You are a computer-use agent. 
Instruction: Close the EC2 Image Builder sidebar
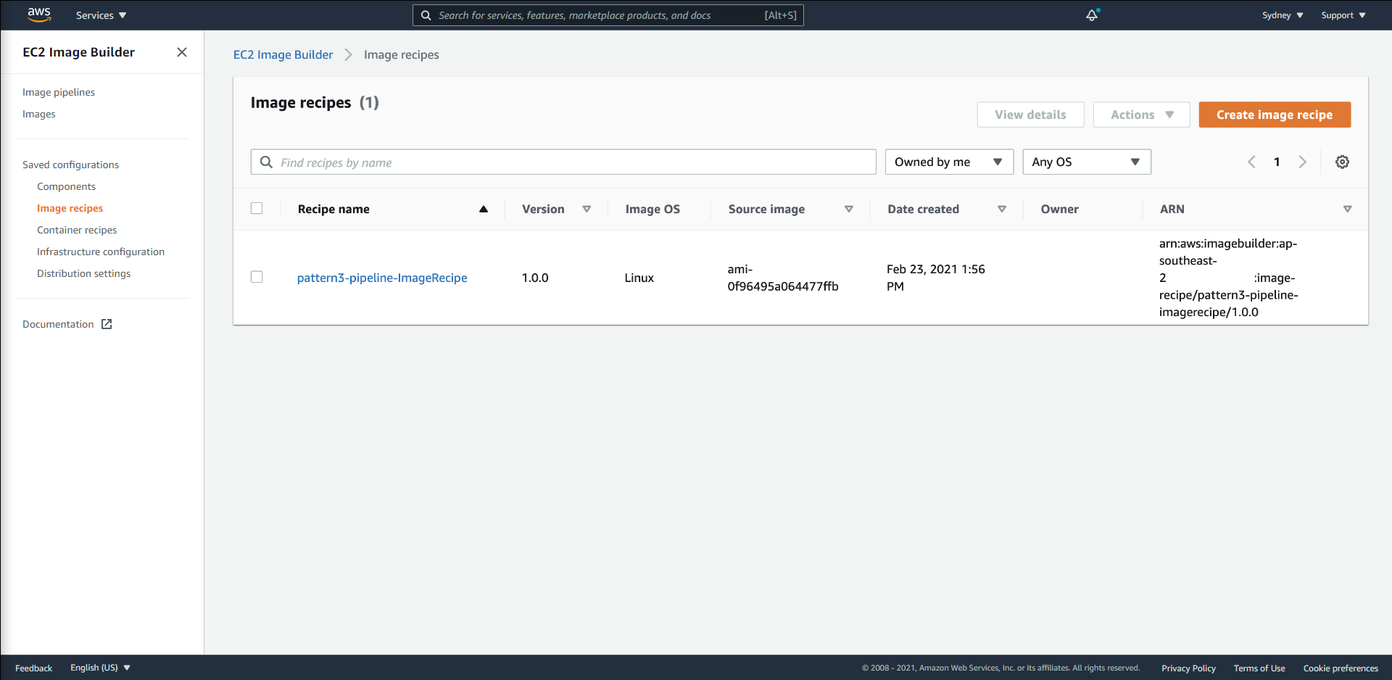[182, 52]
